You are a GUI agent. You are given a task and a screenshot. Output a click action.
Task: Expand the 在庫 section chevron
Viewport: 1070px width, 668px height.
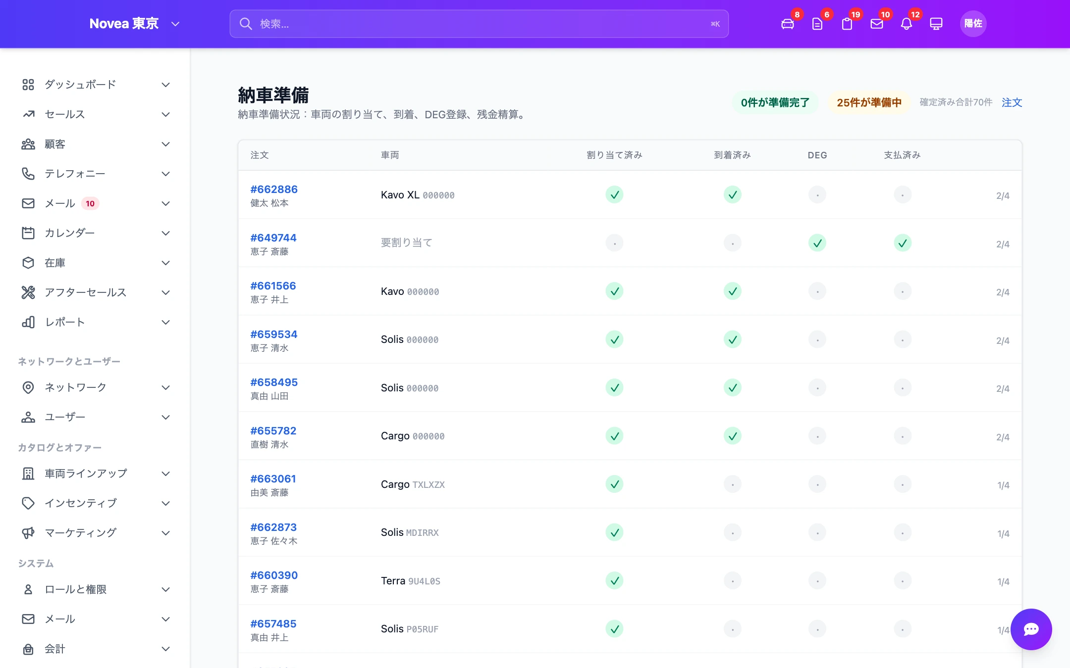point(166,263)
